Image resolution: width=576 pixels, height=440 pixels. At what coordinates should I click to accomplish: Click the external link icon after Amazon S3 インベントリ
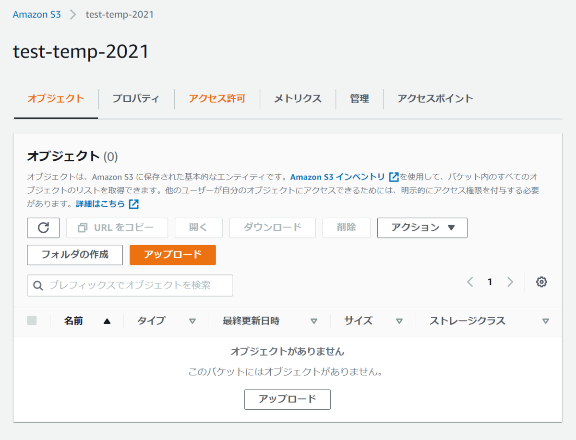(x=394, y=177)
